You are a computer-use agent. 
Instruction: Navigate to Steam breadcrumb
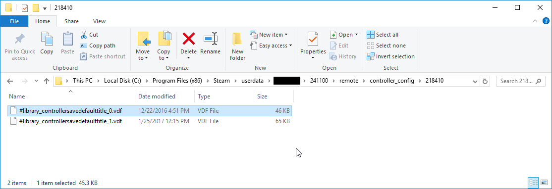pos(221,81)
